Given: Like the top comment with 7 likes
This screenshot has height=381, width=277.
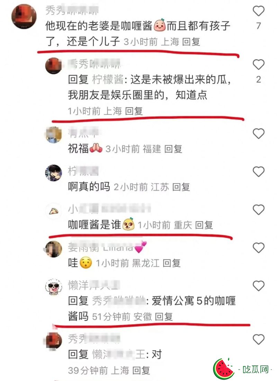Looking at the screenshot, I should [259, 11].
